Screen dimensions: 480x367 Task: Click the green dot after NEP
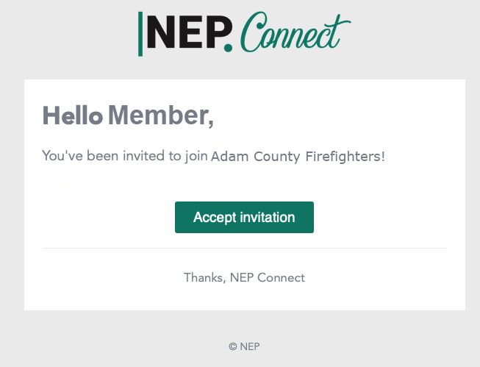tap(228, 48)
